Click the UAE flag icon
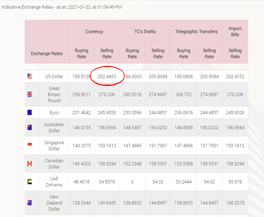Image resolution: width=264 pixels, height=217 pixels. (x=30, y=182)
